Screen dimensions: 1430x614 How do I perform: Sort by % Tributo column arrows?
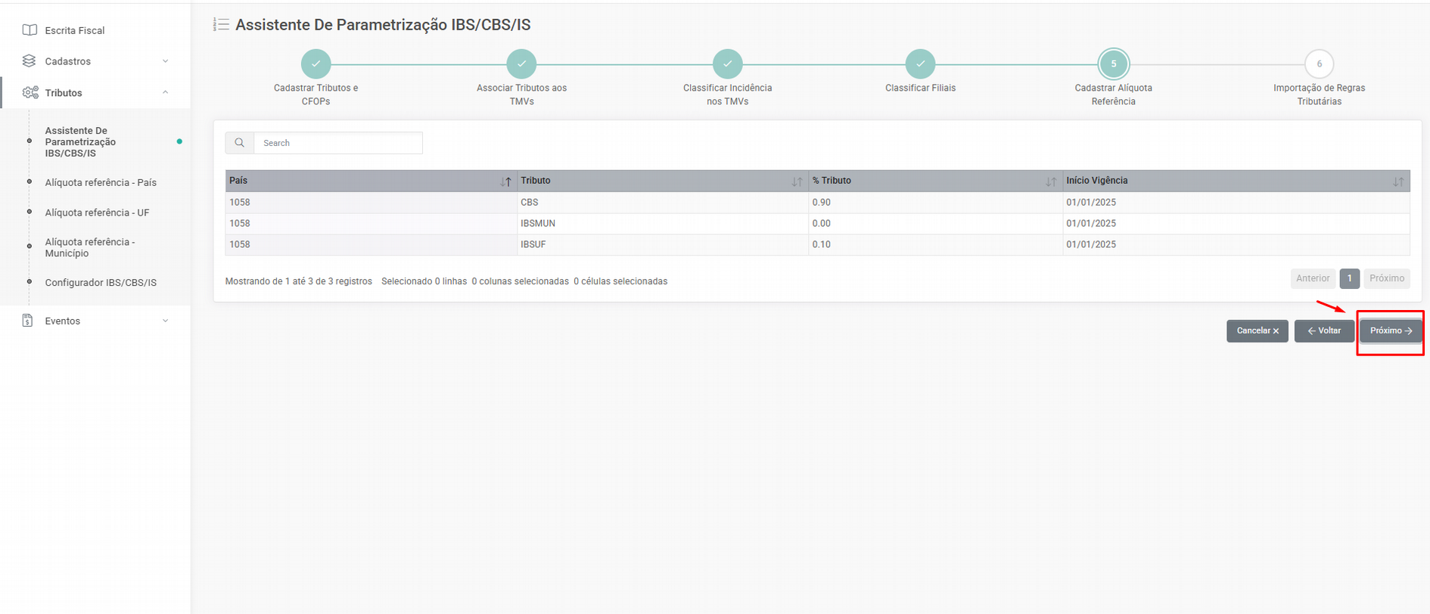point(1051,181)
